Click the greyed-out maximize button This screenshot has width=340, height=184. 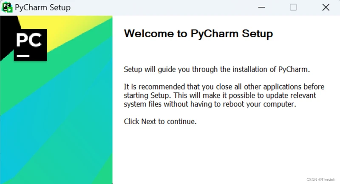click(293, 7)
